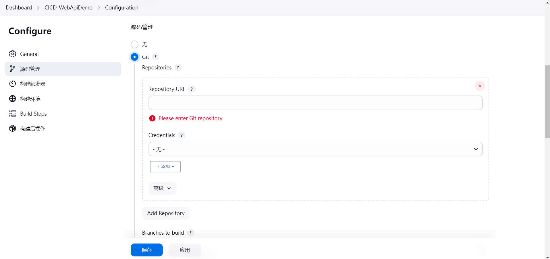Open help for Repository URL
The height and width of the screenshot is (259, 550).
[x=192, y=89]
